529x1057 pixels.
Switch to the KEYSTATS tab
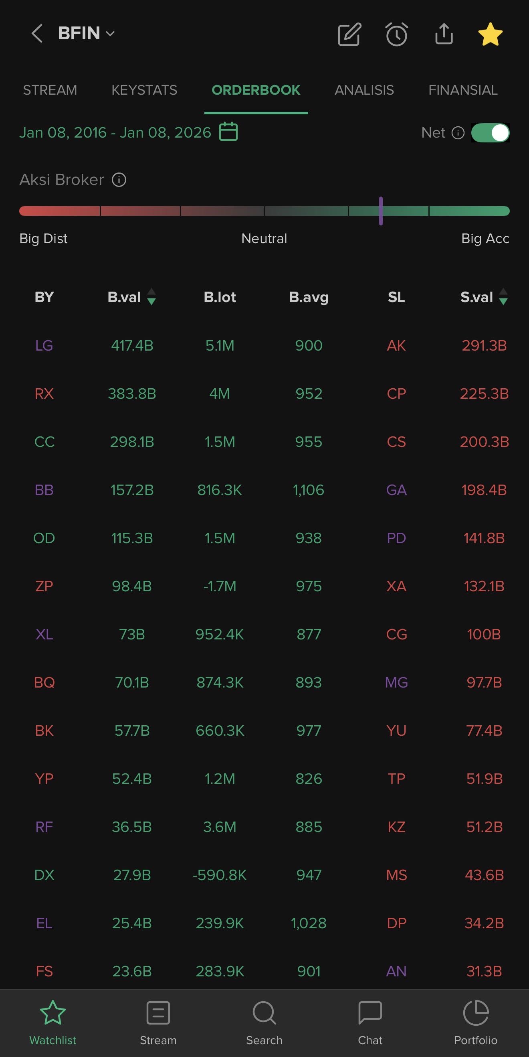pos(144,90)
